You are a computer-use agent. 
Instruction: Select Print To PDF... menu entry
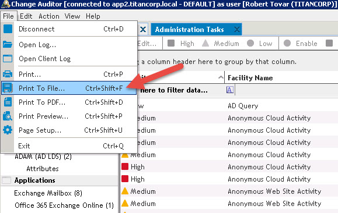[x=69, y=102]
